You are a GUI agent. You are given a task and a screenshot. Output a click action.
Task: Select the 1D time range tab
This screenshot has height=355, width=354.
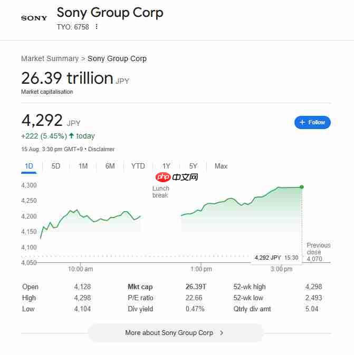[29, 166]
